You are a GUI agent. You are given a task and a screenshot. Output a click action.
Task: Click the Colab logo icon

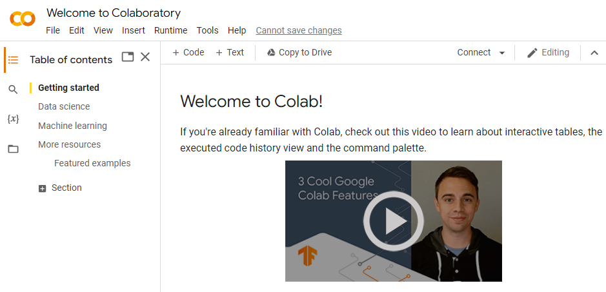pyautogui.click(x=23, y=19)
